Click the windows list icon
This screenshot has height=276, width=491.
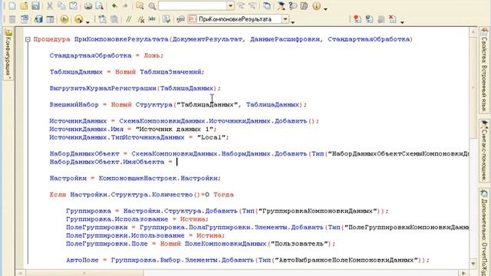[267, 5]
